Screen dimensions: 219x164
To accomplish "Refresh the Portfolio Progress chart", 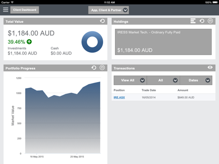I will (94, 67).
